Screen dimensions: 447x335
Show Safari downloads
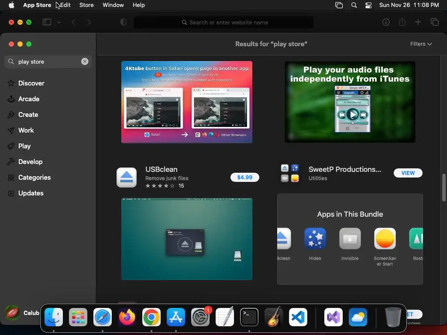pos(386,22)
